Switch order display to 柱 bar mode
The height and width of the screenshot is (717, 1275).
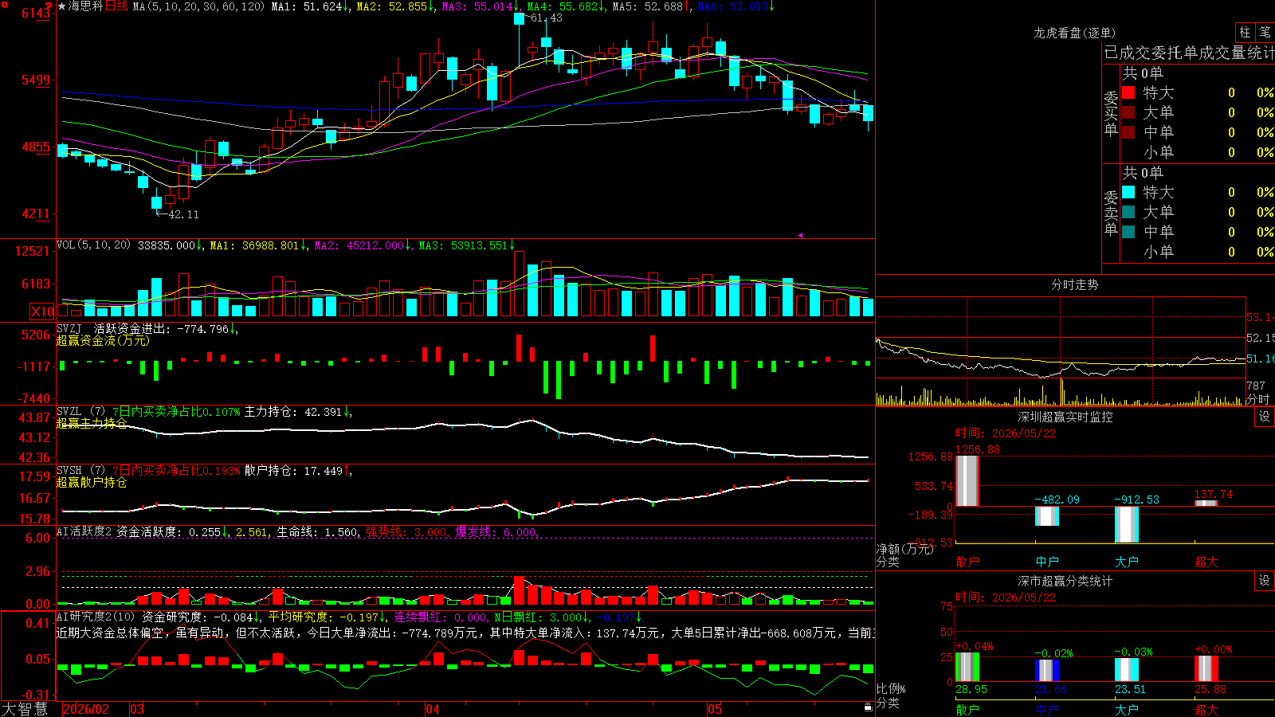(x=1245, y=32)
